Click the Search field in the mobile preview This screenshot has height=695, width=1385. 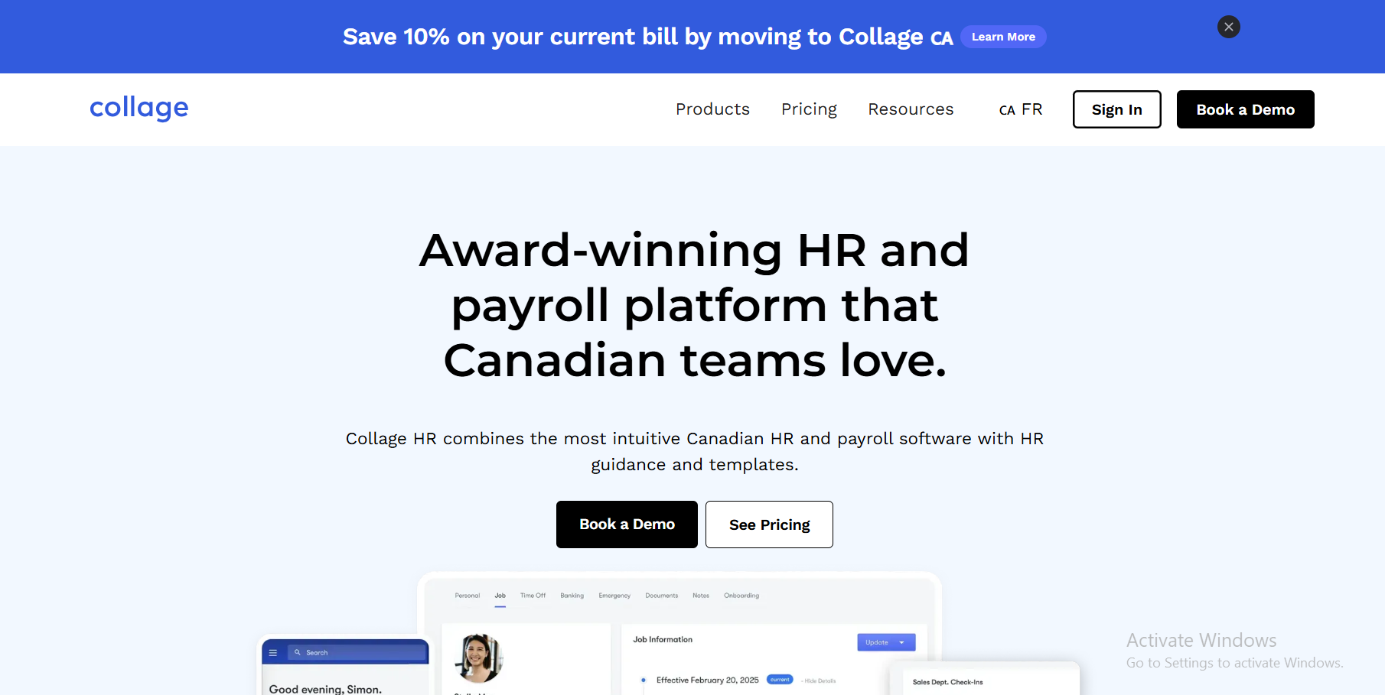360,653
